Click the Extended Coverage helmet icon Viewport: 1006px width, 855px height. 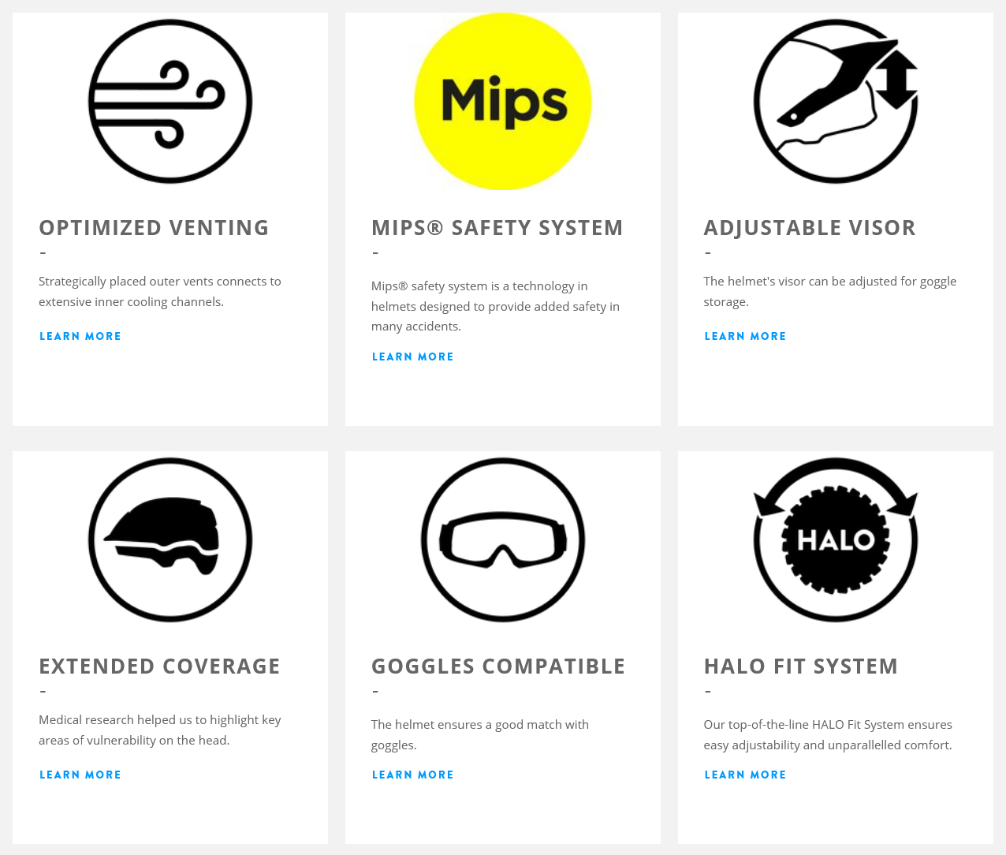tap(170, 540)
